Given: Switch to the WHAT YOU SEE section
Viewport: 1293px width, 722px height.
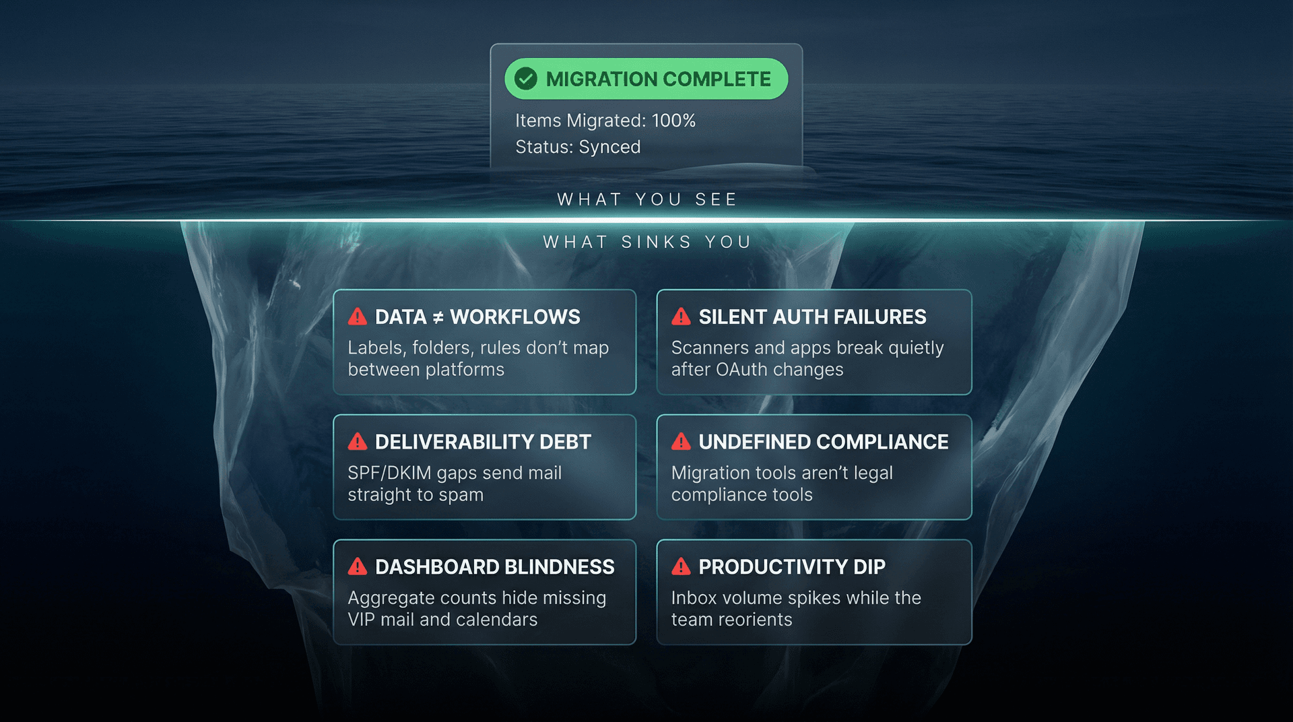Looking at the screenshot, I should 646,199.
